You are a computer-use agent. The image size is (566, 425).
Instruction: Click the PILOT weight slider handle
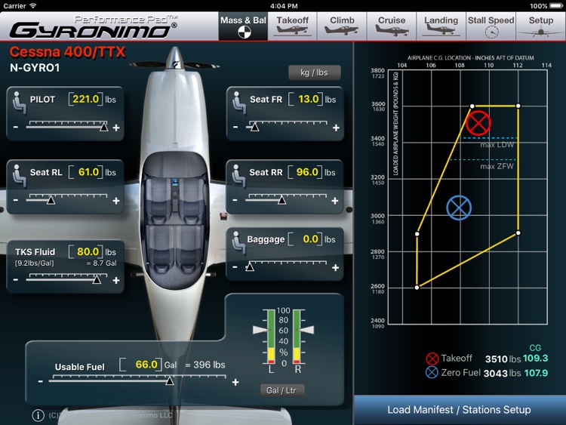tap(104, 127)
